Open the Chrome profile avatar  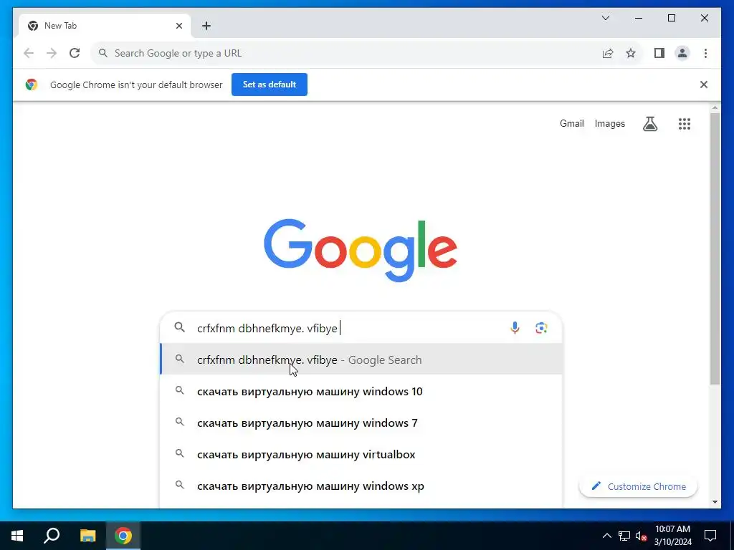682,53
